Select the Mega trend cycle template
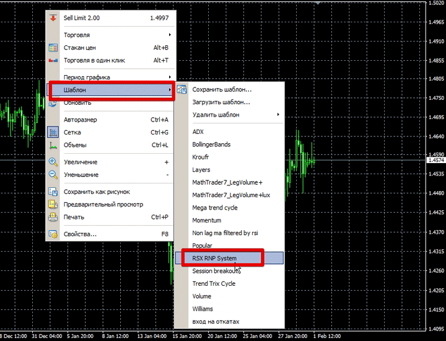The width and height of the screenshot is (446, 341). pyautogui.click(x=214, y=208)
